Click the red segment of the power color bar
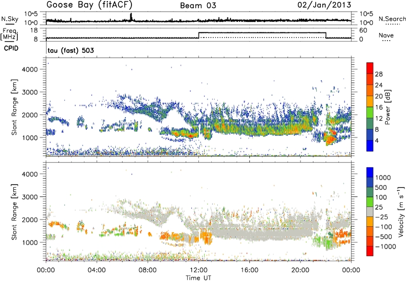Screen dimensions: 406x281 tap(370, 68)
